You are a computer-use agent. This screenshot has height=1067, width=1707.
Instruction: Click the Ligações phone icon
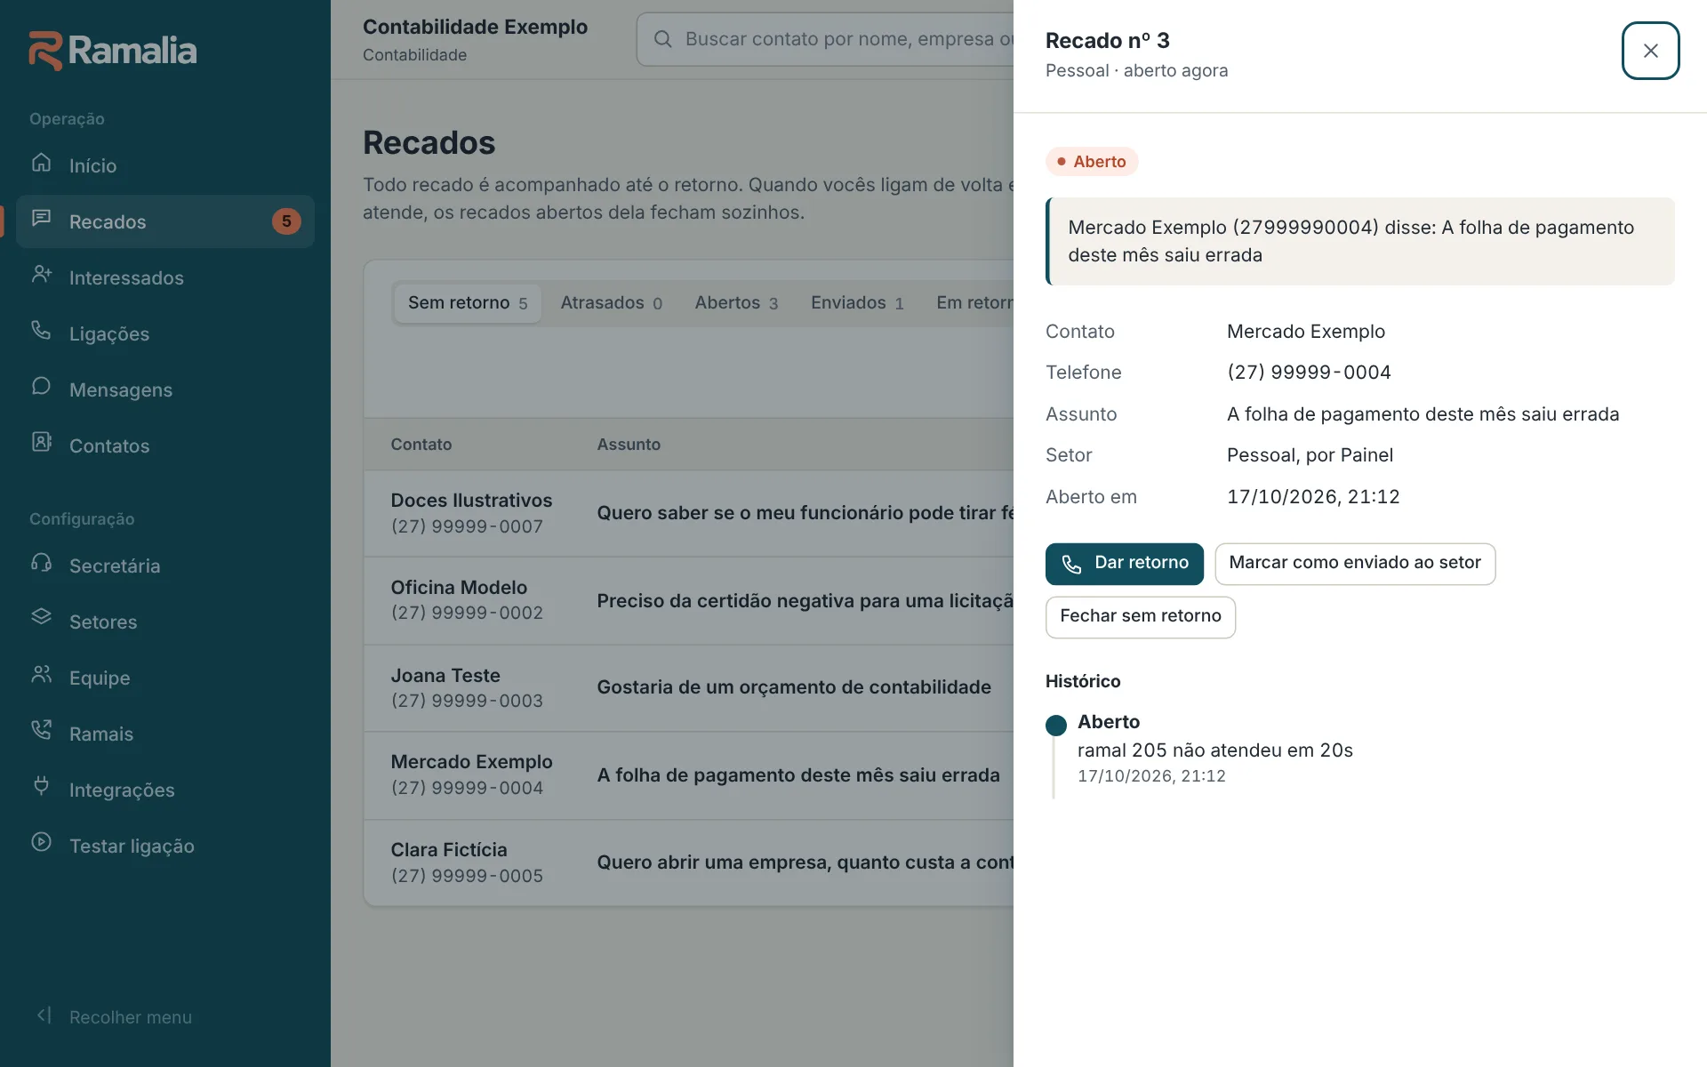coord(41,331)
